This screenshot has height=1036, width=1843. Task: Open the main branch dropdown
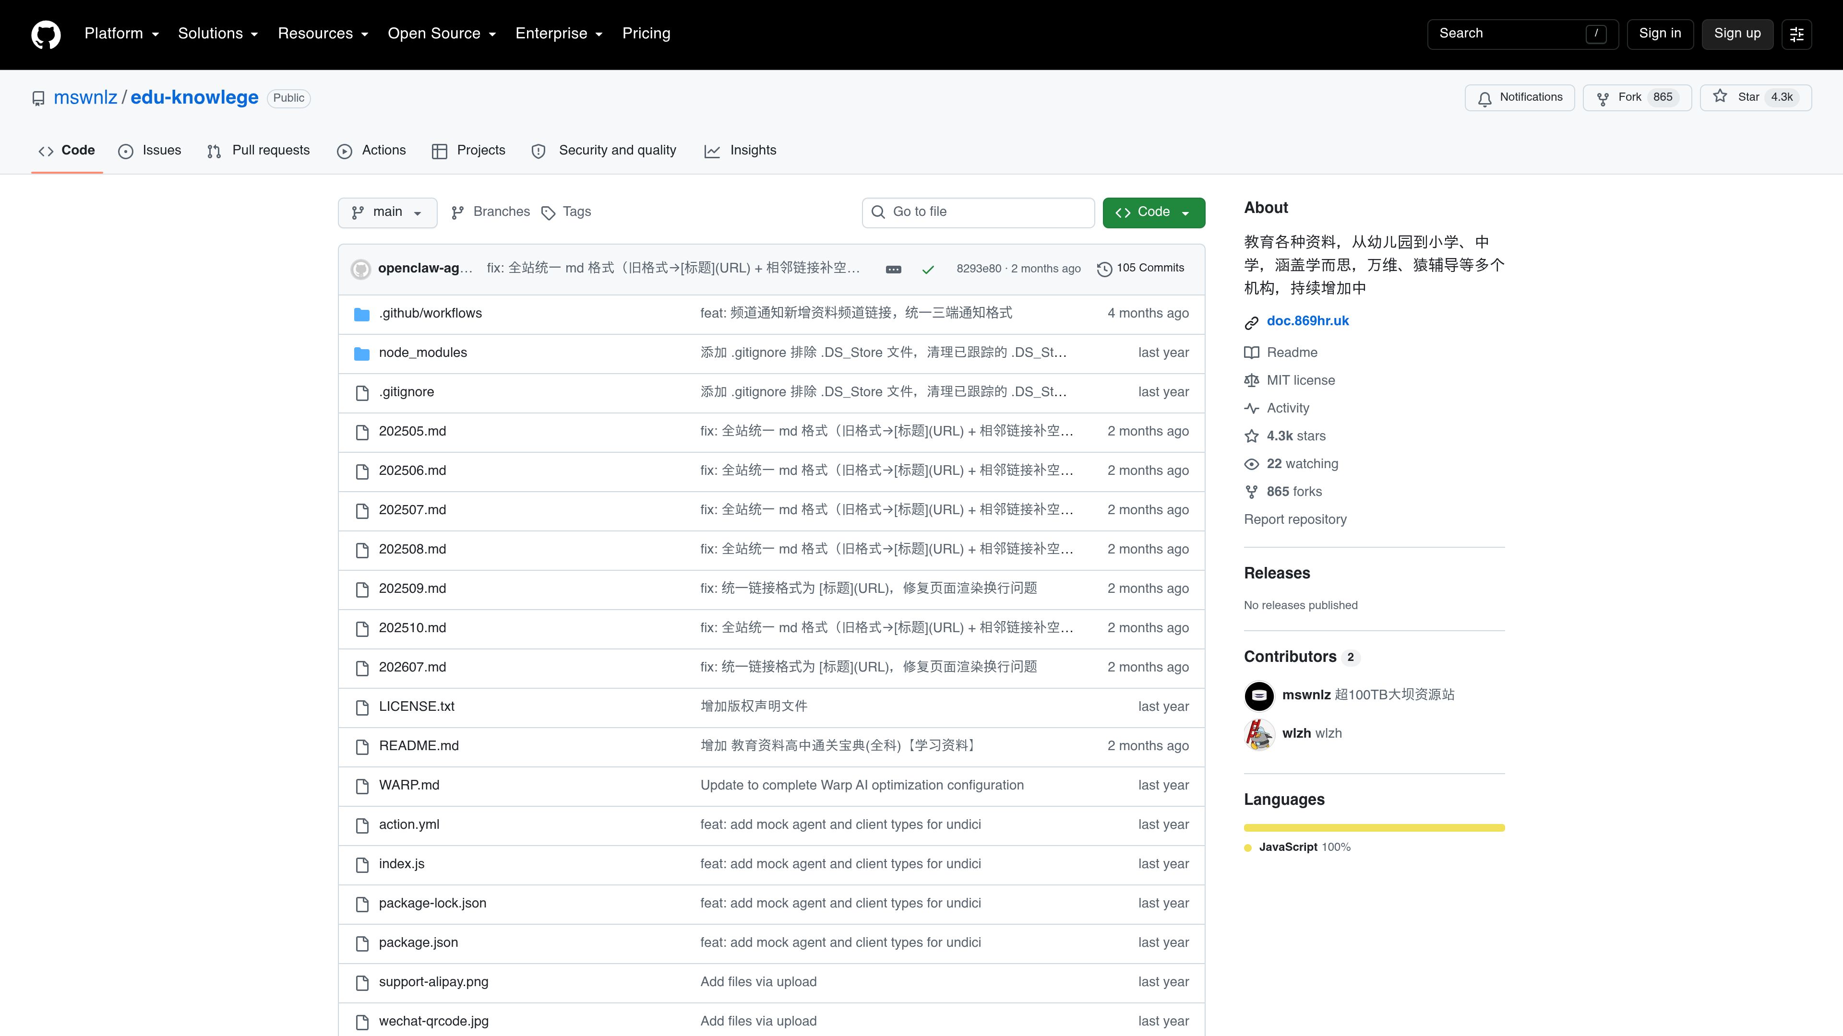pyautogui.click(x=387, y=212)
